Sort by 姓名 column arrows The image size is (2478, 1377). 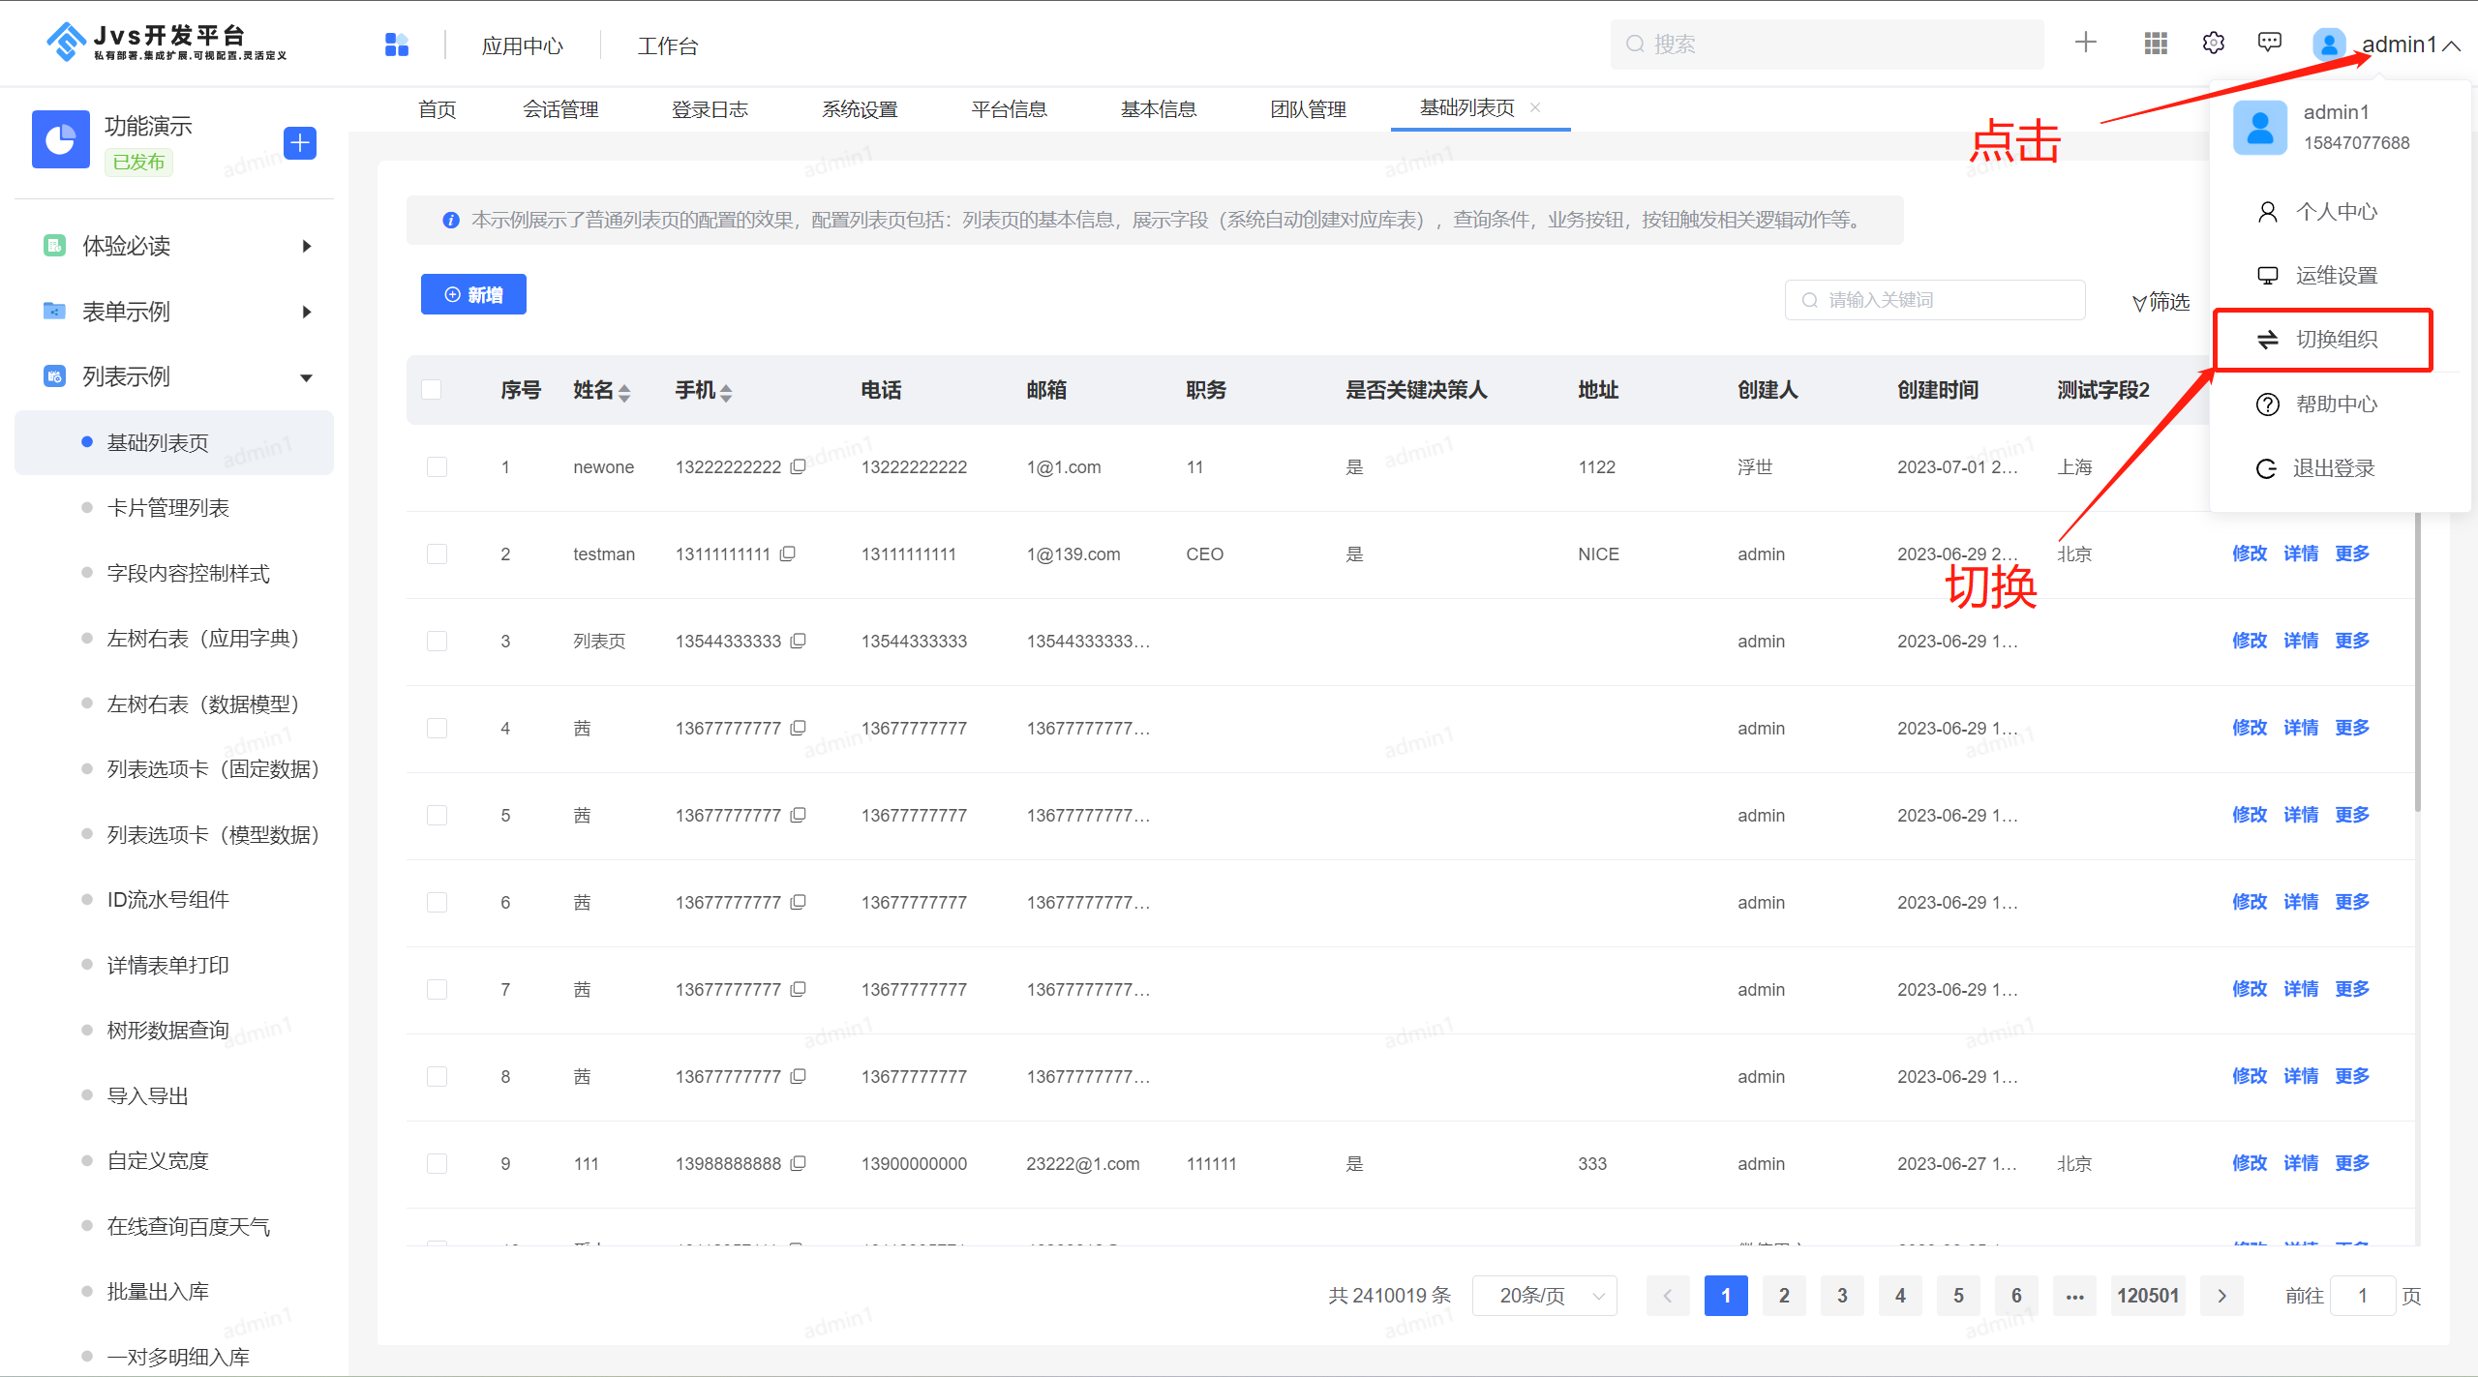pyautogui.click(x=624, y=392)
